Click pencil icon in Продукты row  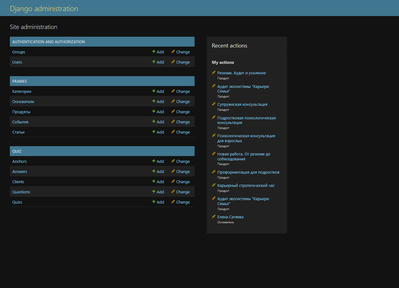[x=173, y=111]
